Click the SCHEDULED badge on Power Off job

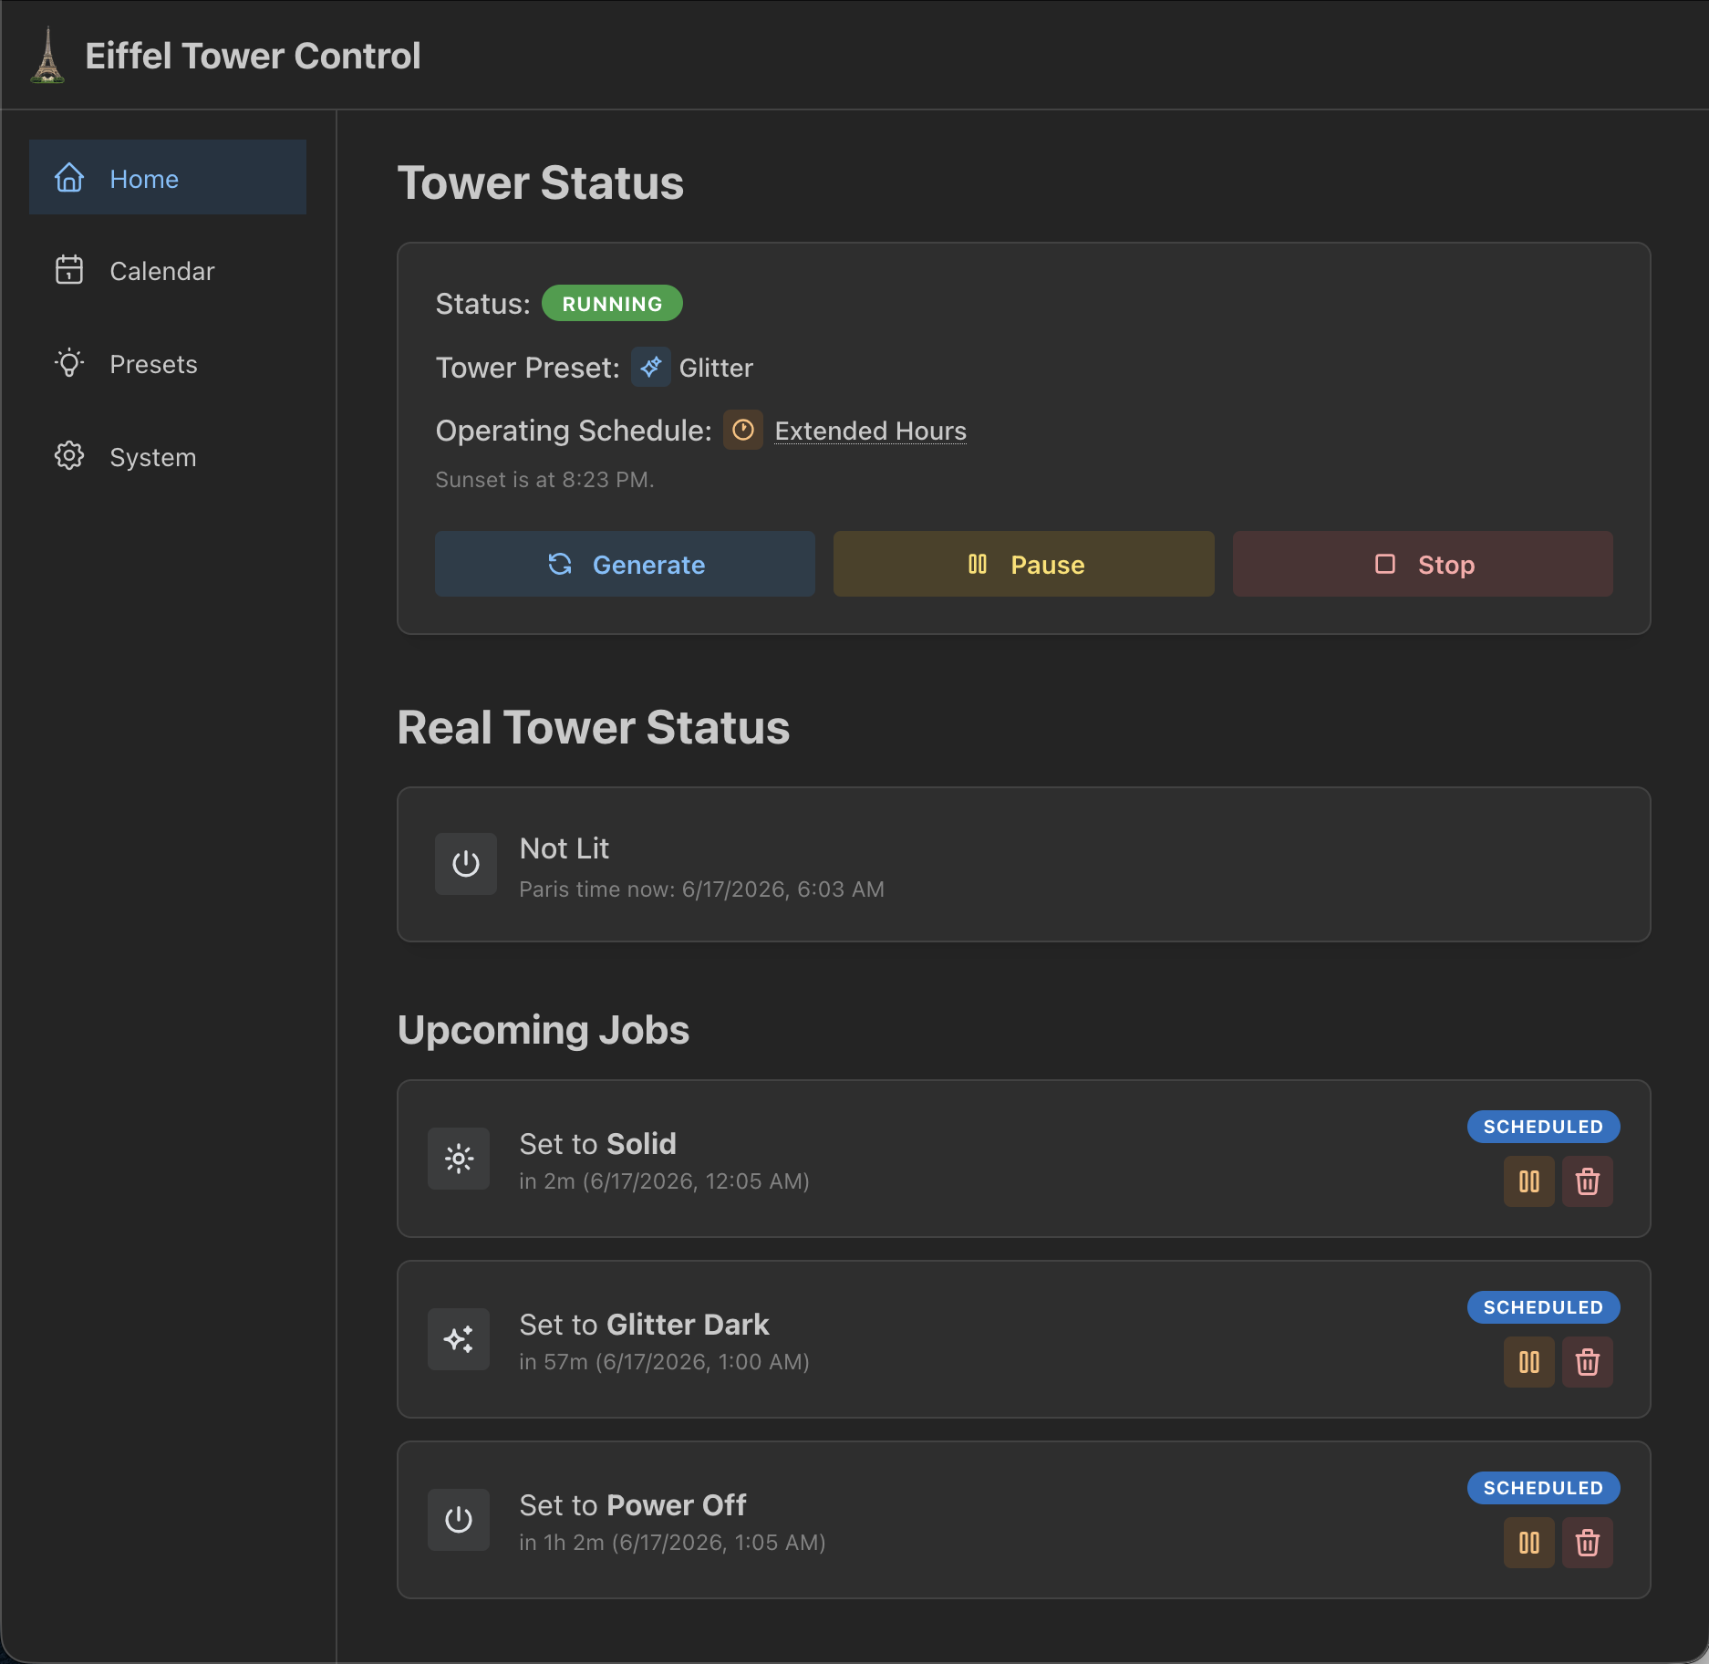pyautogui.click(x=1543, y=1488)
